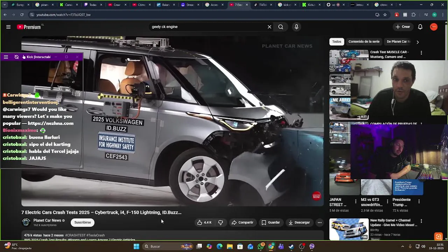448x252 pixels.
Task: Open the Crear upload menu
Action: pyautogui.click(x=402, y=27)
